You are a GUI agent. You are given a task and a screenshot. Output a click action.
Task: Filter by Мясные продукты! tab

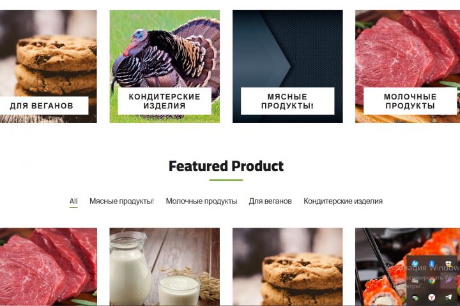pos(121,201)
